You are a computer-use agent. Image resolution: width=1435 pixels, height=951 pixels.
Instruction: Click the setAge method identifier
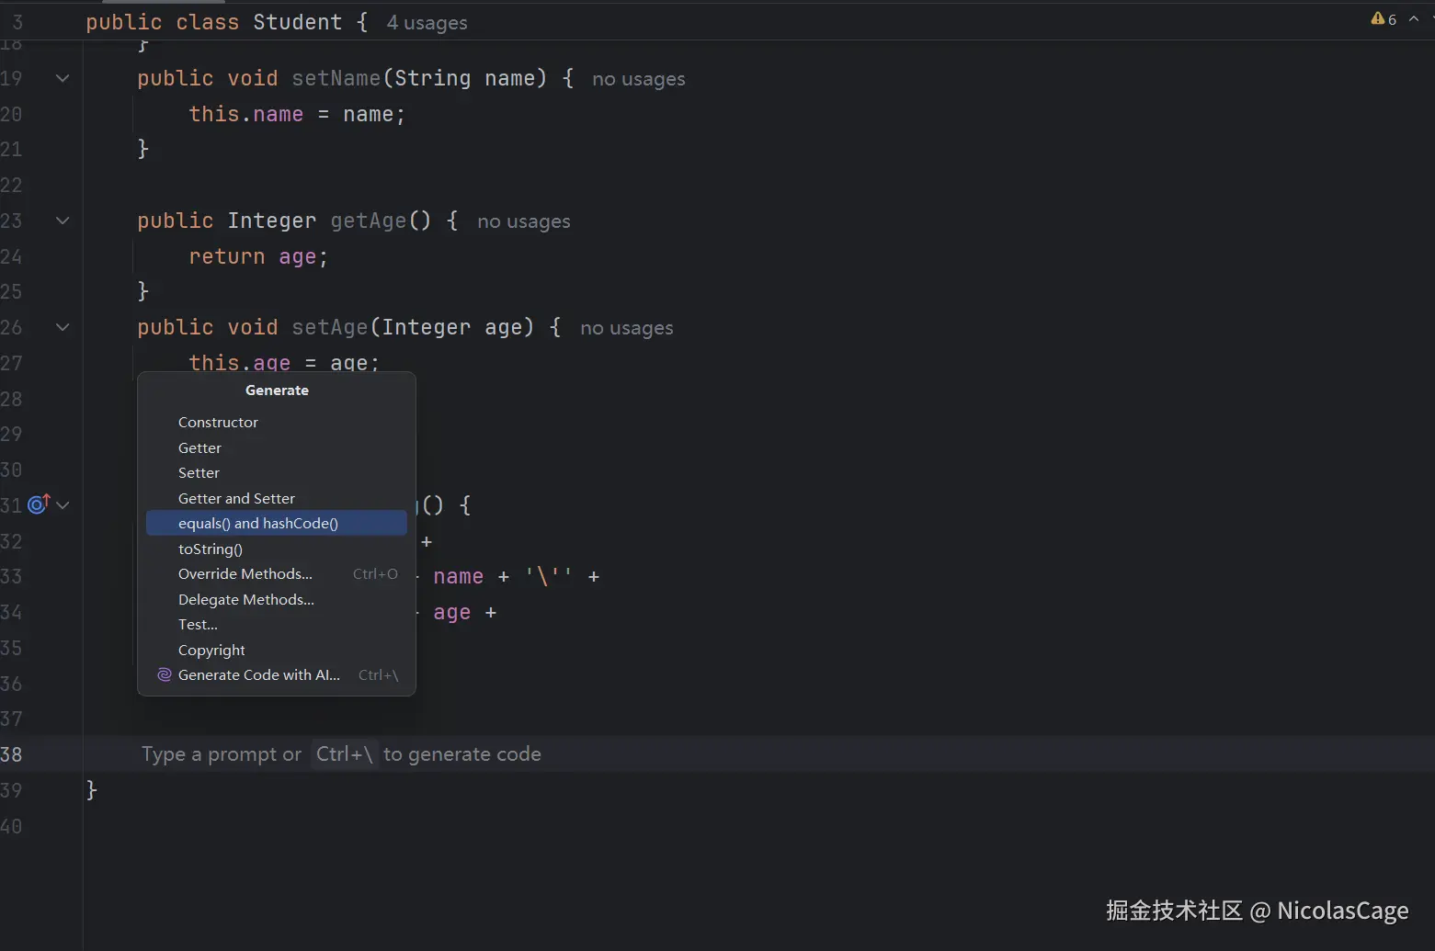pos(329,327)
